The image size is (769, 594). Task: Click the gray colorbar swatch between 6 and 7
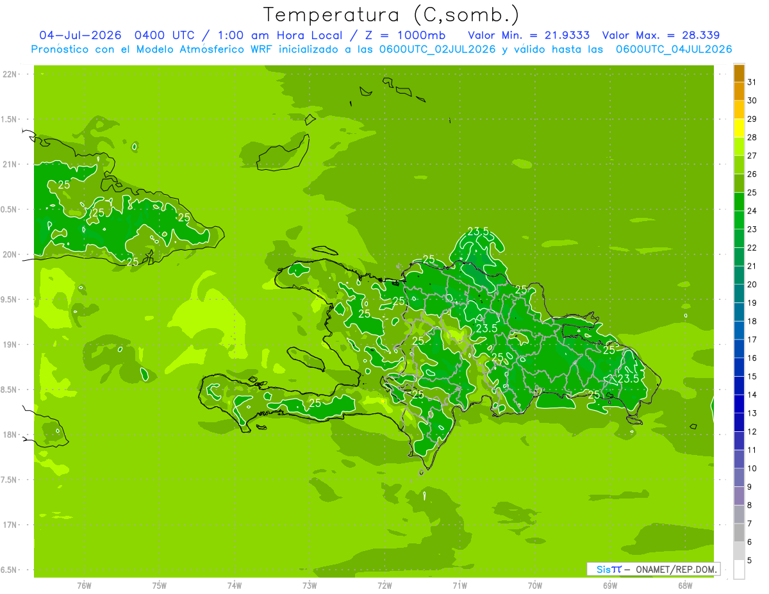pos(739,533)
